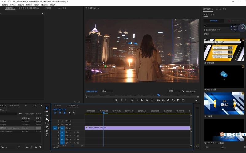The height and width of the screenshot is (153, 246).
Task: Select the Slip tool
Action: coord(47,123)
